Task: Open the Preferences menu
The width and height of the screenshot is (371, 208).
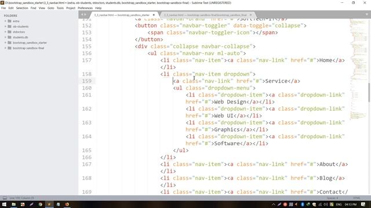Action: click(x=85, y=8)
